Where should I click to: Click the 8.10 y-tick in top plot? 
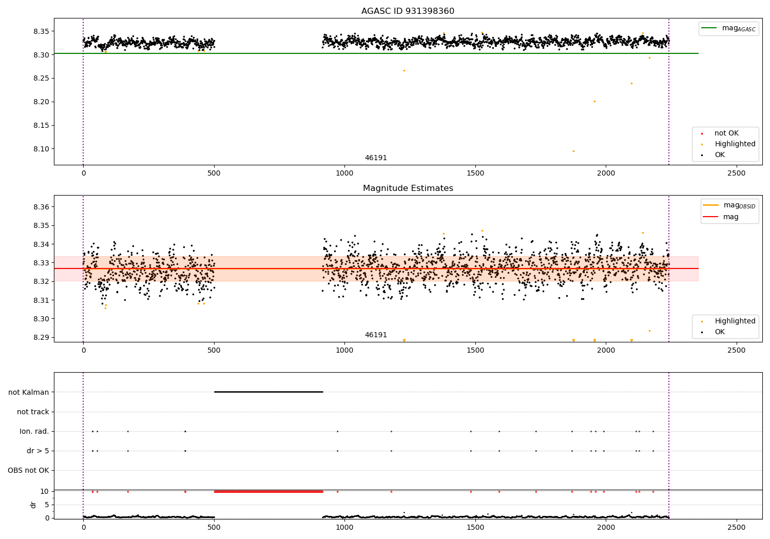coord(42,149)
